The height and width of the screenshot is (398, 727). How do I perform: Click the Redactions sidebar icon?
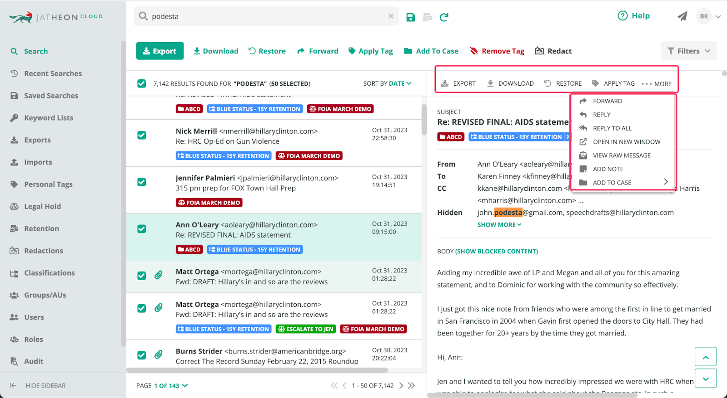click(14, 251)
